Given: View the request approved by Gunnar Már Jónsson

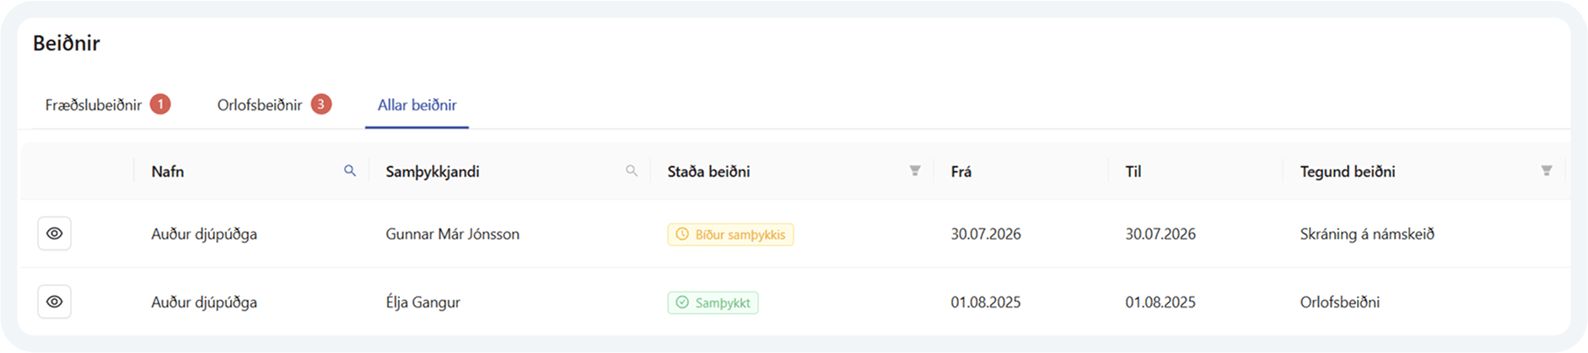Looking at the screenshot, I should (55, 233).
